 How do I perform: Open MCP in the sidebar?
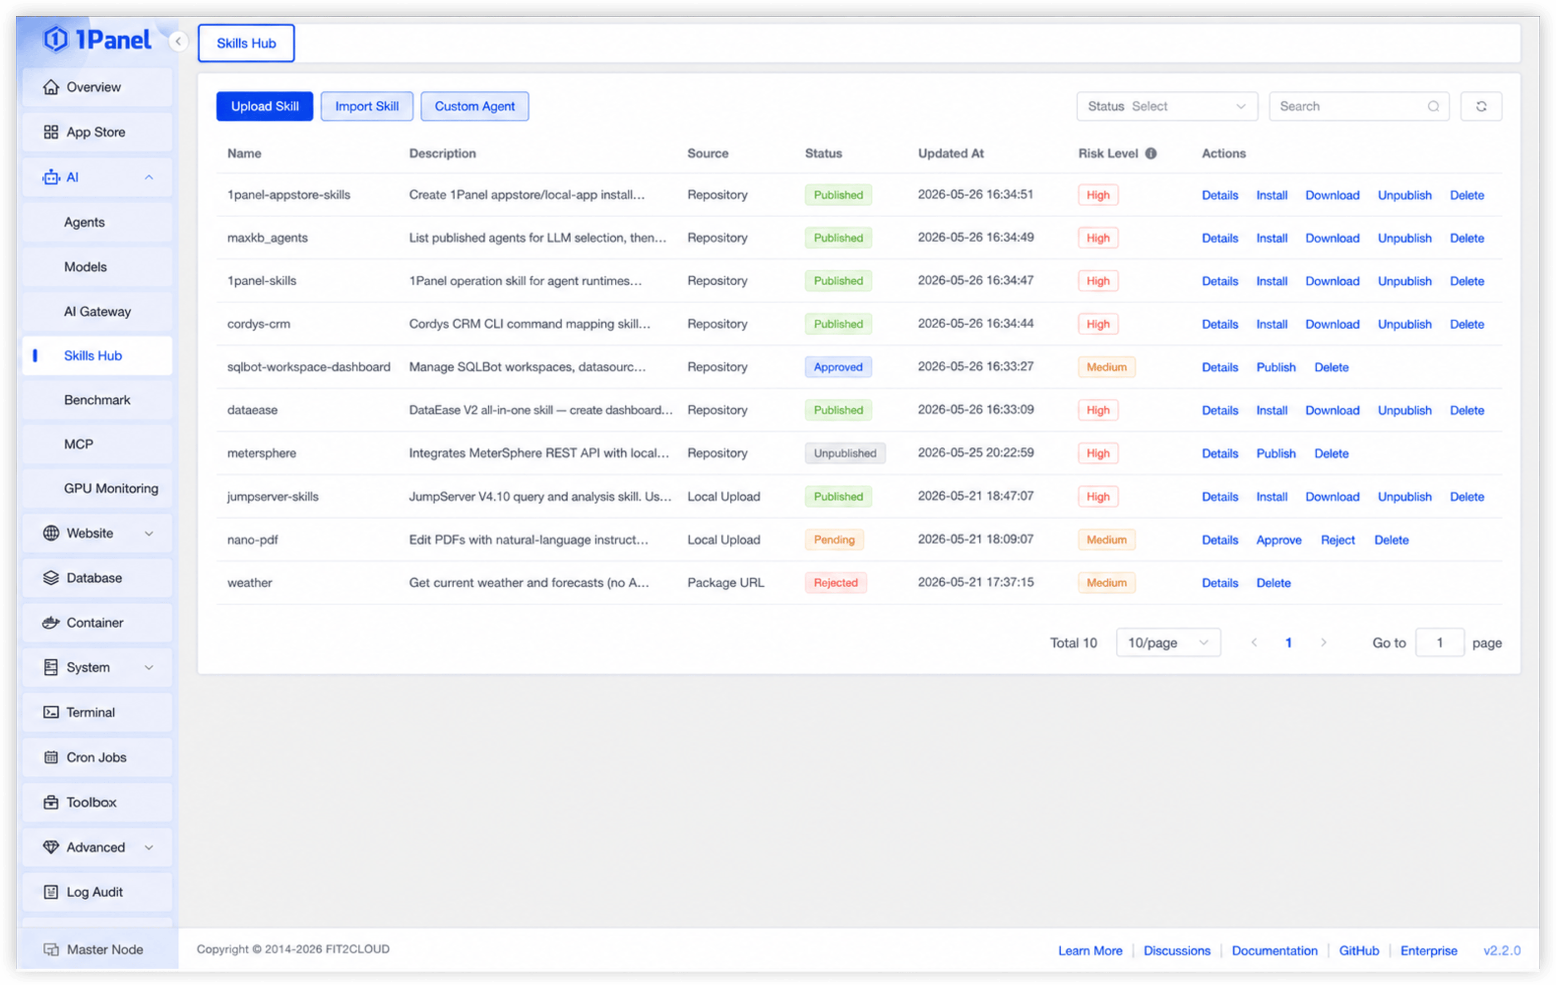pyautogui.click(x=97, y=444)
